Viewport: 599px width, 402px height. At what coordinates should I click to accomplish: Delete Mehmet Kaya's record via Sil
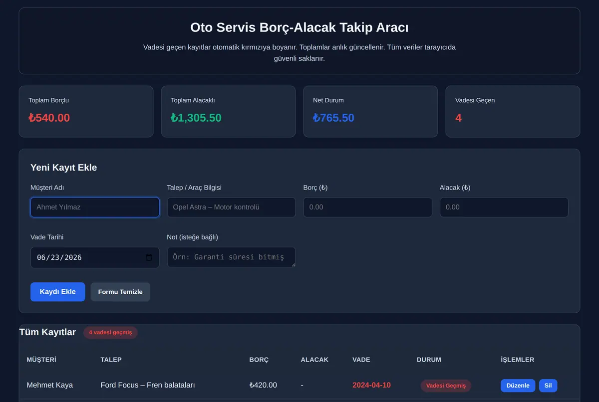[x=548, y=386]
